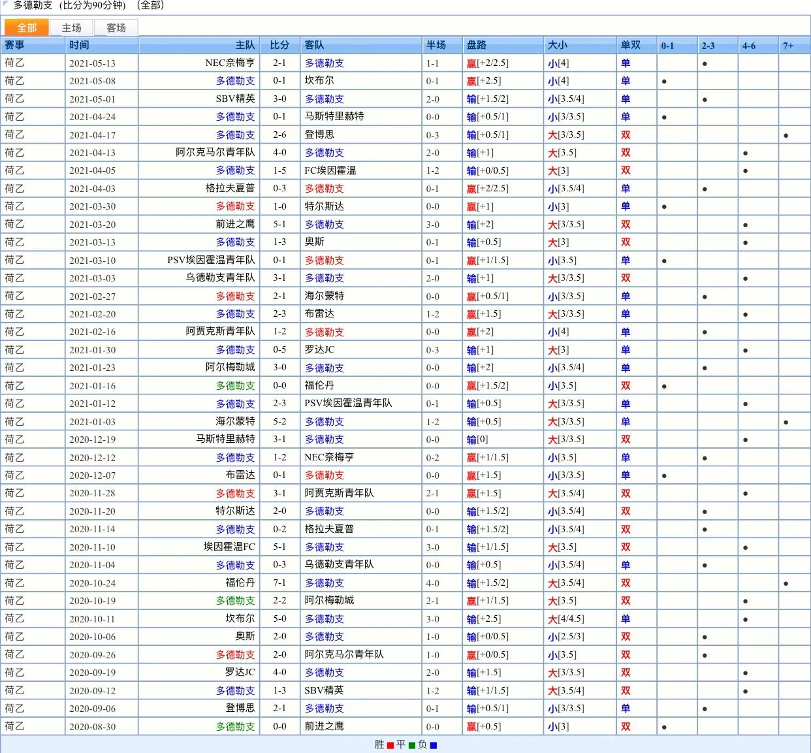Click the 4-6 goals column header

[748, 46]
